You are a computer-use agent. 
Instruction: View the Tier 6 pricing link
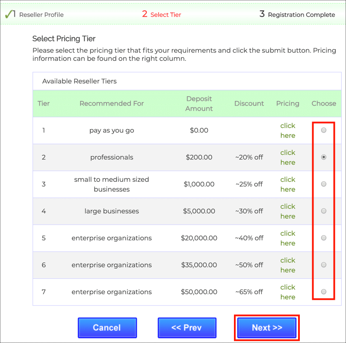[x=287, y=265]
